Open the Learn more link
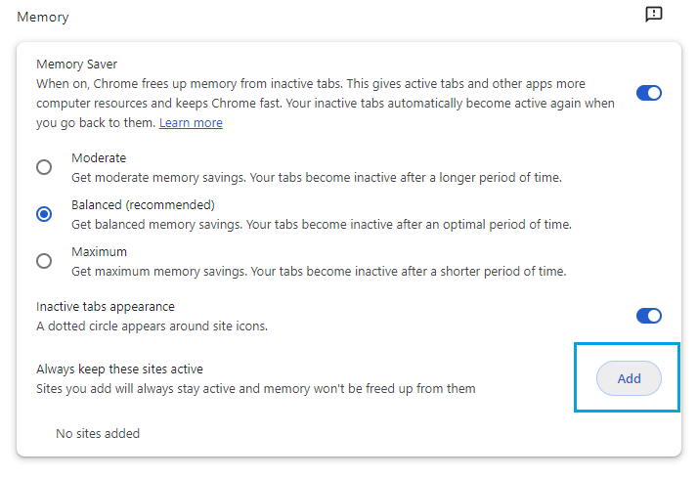The image size is (698, 478). [x=191, y=123]
